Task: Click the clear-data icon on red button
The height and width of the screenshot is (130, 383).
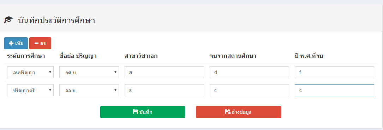Action: click(x=228, y=112)
